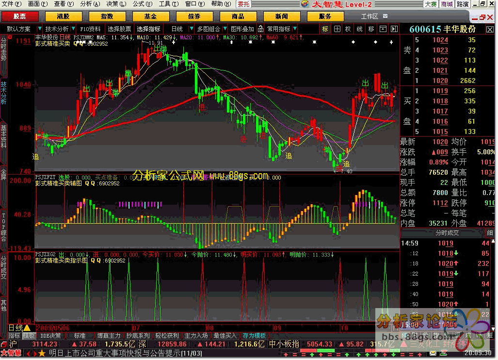Click the 标 marker toolbar icon
This screenshot has width=498, height=360.
tap(325, 29)
